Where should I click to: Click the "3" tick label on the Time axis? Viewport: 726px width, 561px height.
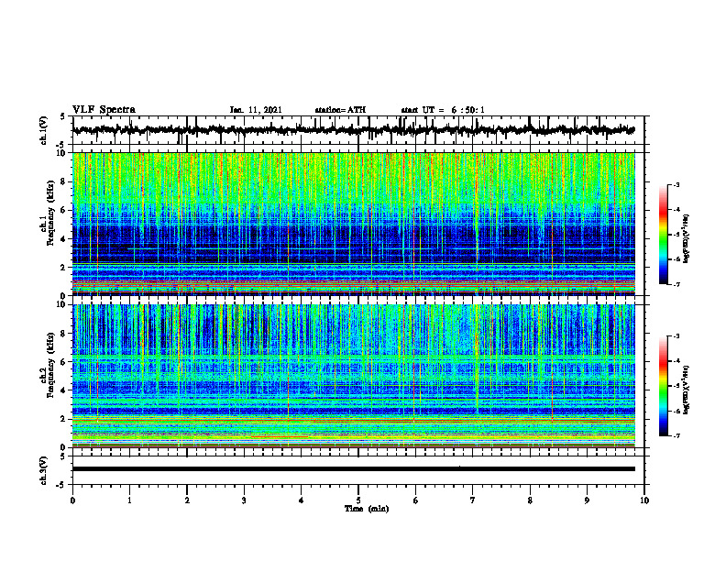pyautogui.click(x=244, y=500)
